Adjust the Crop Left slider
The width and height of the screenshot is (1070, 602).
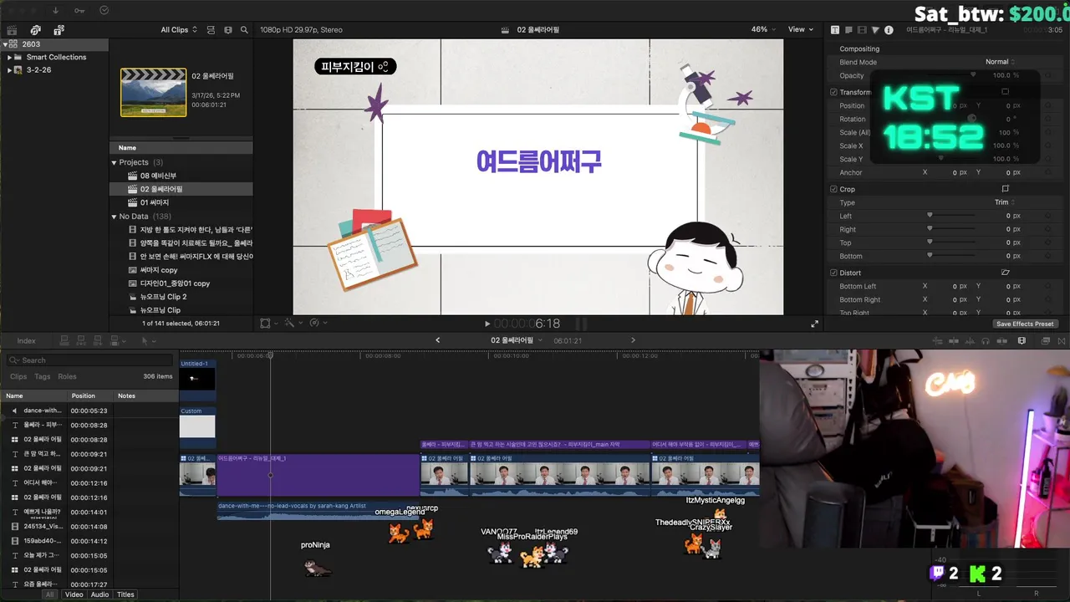tap(951, 216)
